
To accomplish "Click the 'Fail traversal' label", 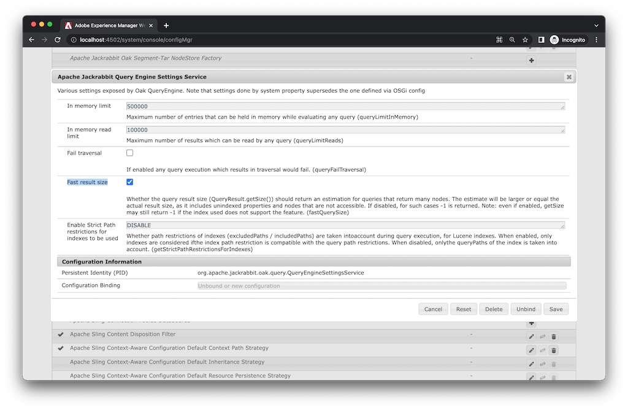I will tap(84, 153).
